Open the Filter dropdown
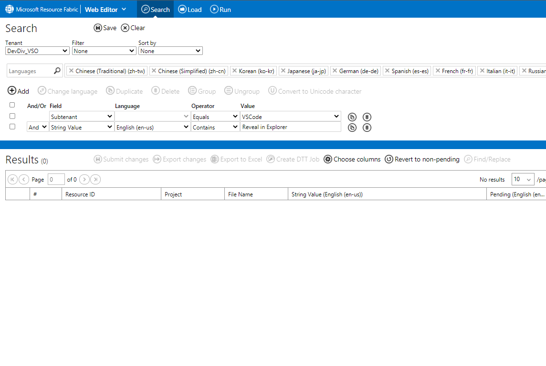The width and height of the screenshot is (546, 366). pyautogui.click(x=104, y=51)
